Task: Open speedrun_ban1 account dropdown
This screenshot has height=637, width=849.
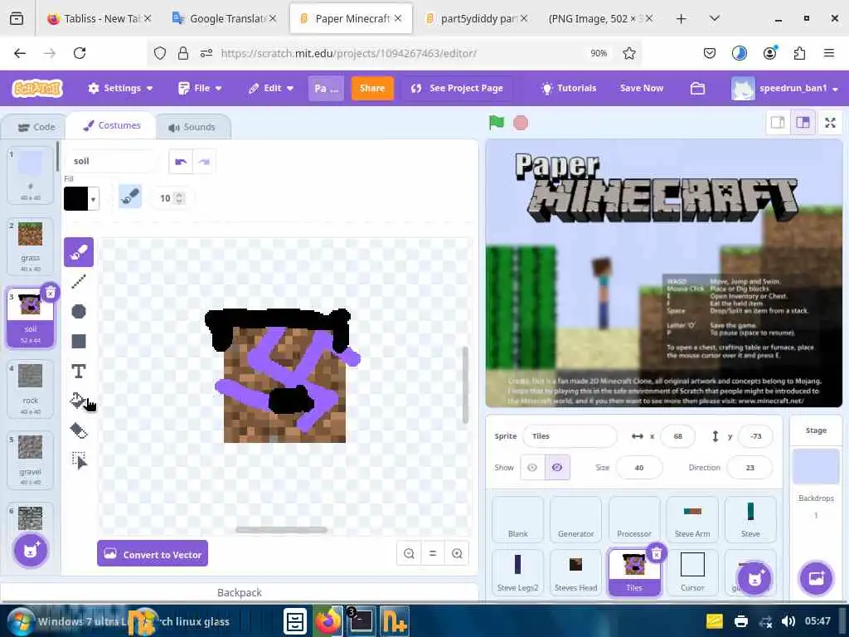Action: pos(784,88)
